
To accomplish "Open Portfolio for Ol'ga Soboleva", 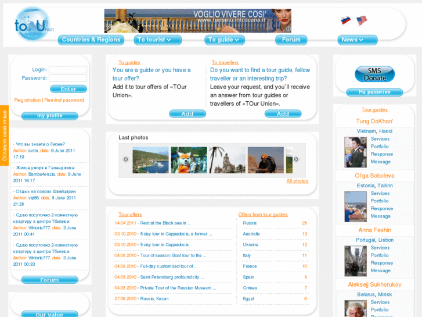I will click(380, 201).
